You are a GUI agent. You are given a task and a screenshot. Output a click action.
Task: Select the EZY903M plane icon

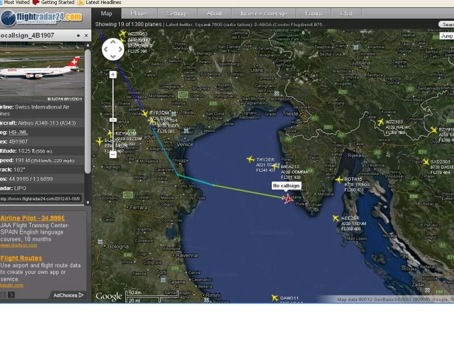(x=110, y=134)
